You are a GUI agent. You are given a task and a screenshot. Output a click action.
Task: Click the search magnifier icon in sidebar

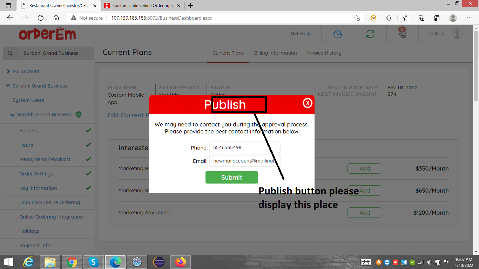click(10, 53)
